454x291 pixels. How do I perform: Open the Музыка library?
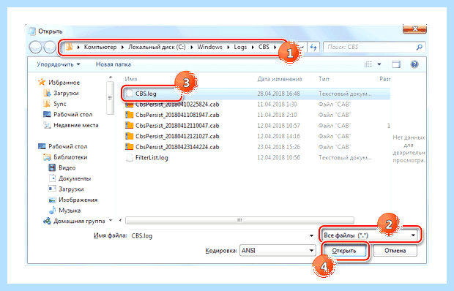(x=64, y=211)
